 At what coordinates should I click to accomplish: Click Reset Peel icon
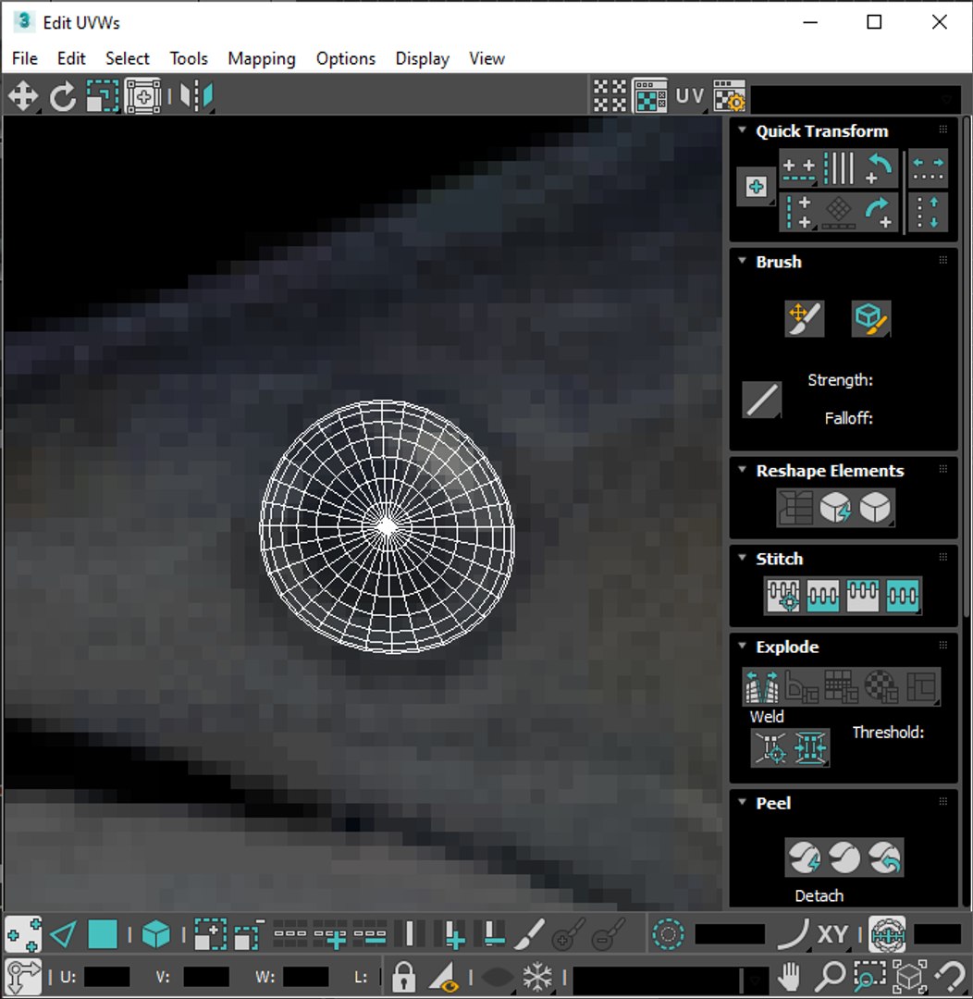[x=884, y=857]
